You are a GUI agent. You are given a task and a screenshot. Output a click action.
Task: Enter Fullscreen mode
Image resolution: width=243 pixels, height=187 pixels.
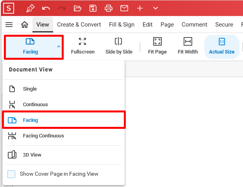pos(83,46)
